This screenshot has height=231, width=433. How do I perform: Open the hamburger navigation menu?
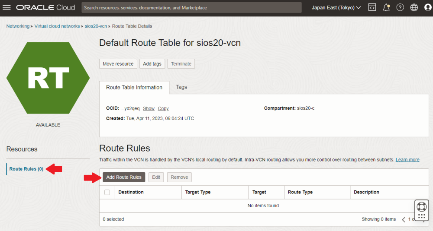(x=7, y=7)
